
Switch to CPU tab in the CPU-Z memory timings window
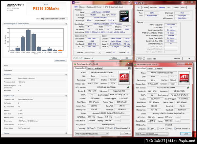[139, 8]
